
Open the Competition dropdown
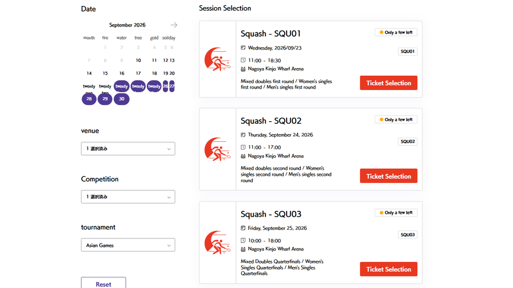click(x=128, y=197)
